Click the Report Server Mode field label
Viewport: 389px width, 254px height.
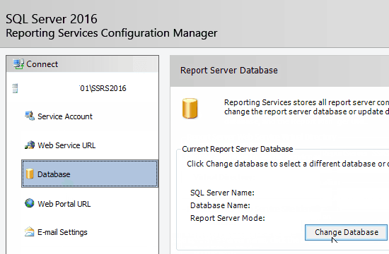228,218
